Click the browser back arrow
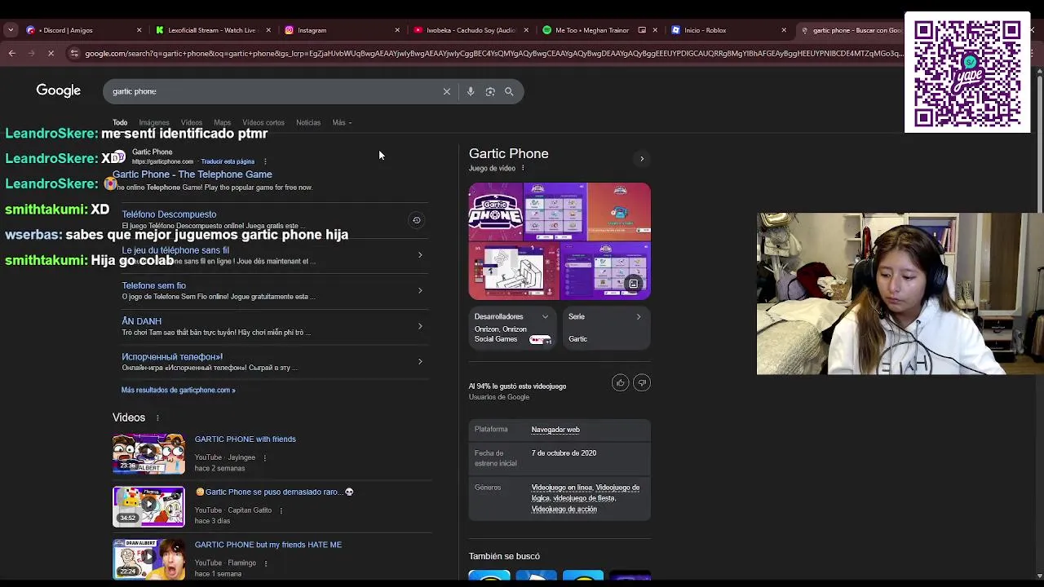 (x=11, y=54)
